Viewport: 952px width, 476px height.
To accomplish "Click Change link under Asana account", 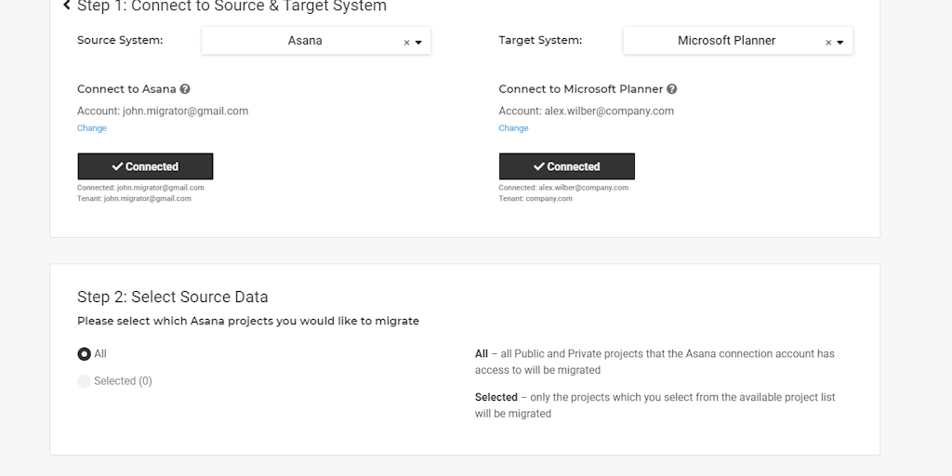I will coord(92,128).
